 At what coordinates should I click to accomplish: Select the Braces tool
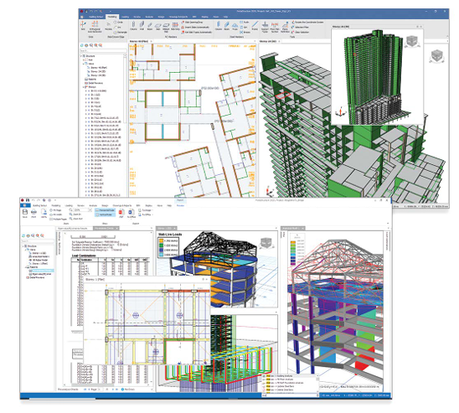coord(245,32)
